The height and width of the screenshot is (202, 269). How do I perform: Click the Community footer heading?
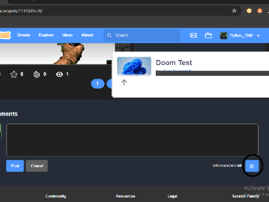(55, 196)
